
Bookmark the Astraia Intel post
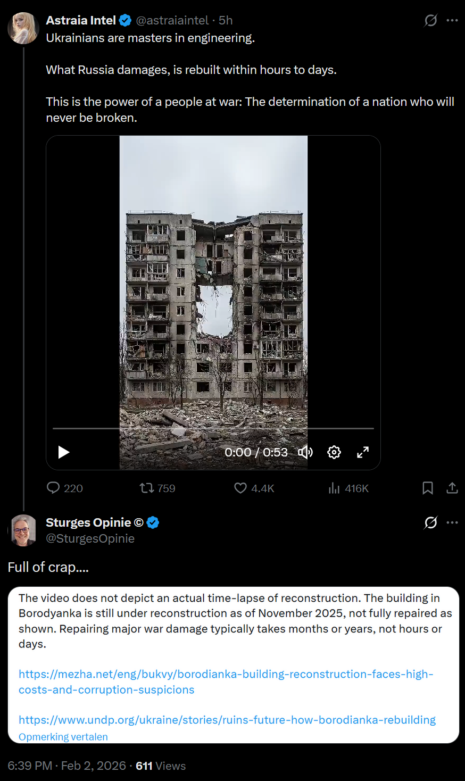[x=428, y=488]
